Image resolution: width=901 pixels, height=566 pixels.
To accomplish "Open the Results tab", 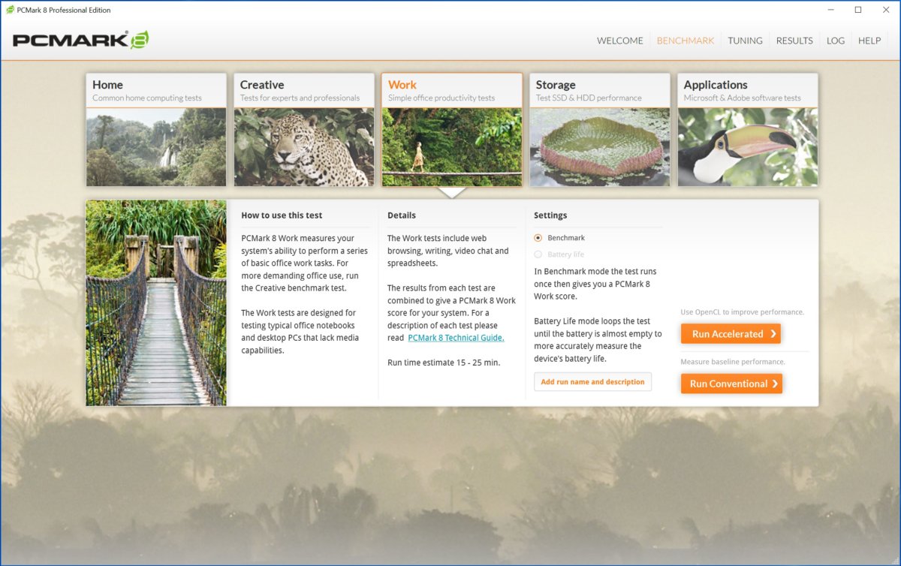I will pyautogui.click(x=794, y=41).
